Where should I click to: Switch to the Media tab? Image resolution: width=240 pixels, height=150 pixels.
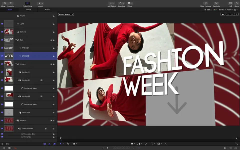click(x=28, y=9)
